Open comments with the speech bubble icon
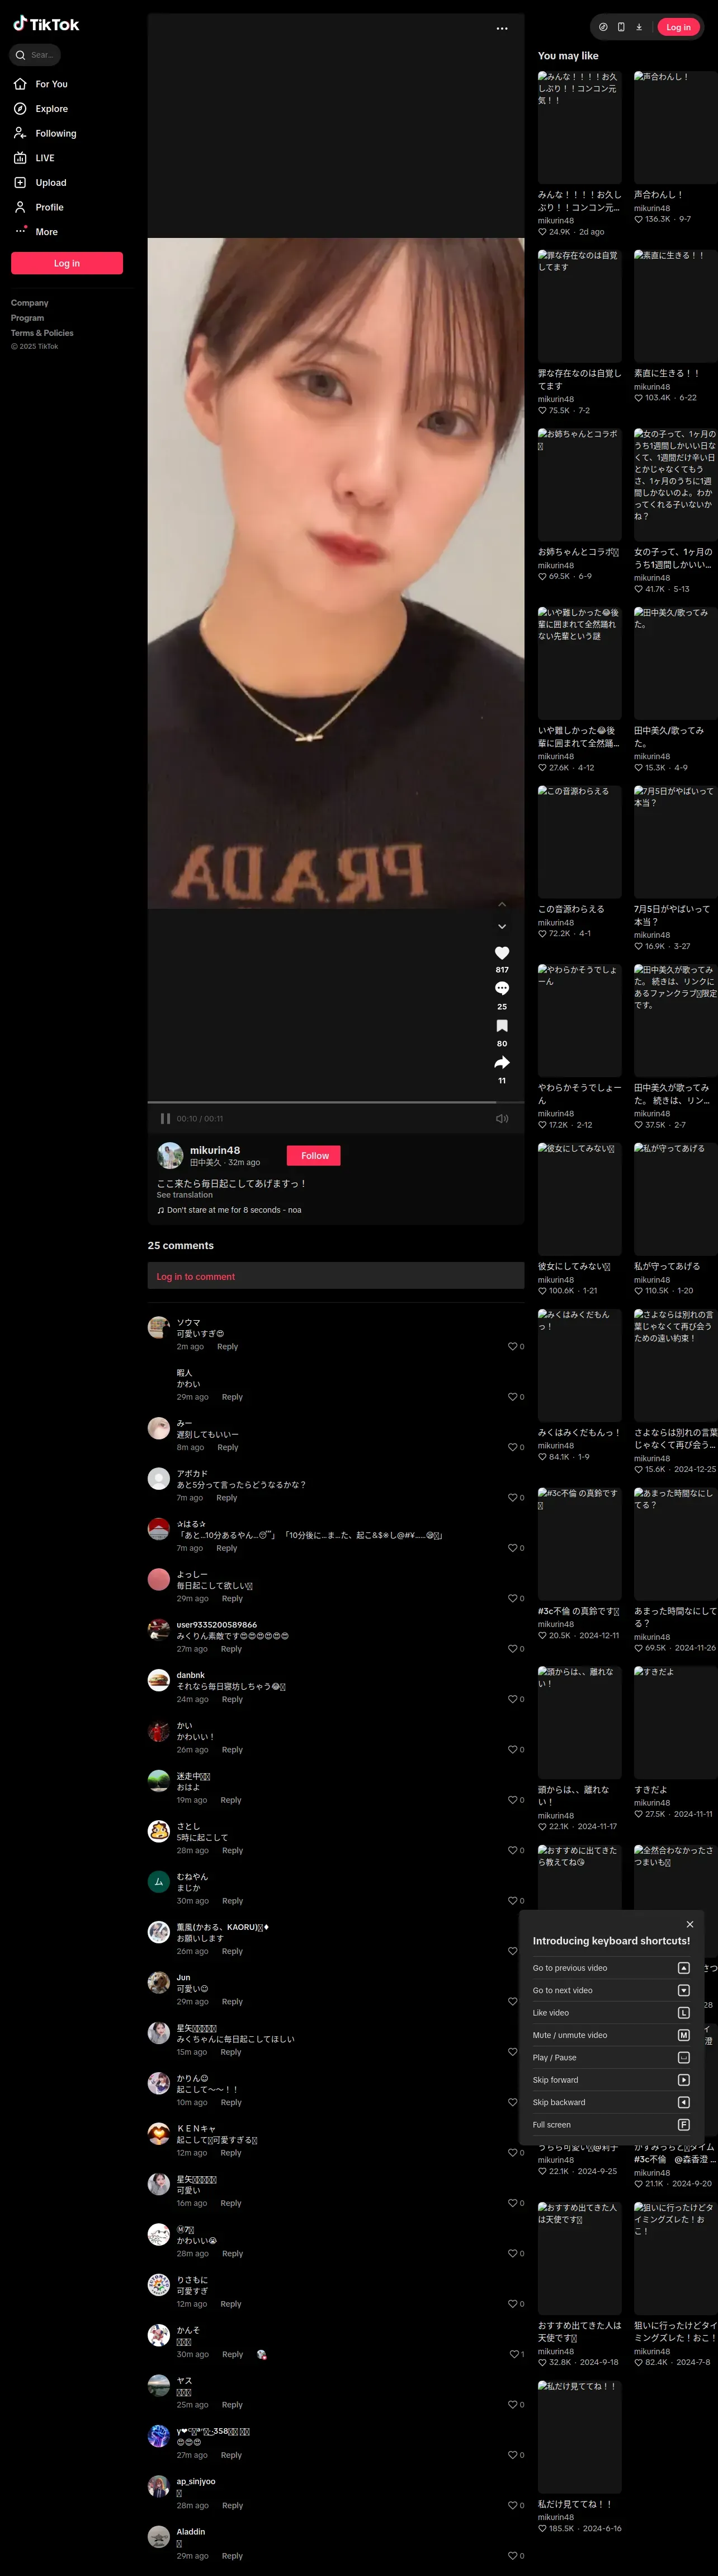 [502, 988]
